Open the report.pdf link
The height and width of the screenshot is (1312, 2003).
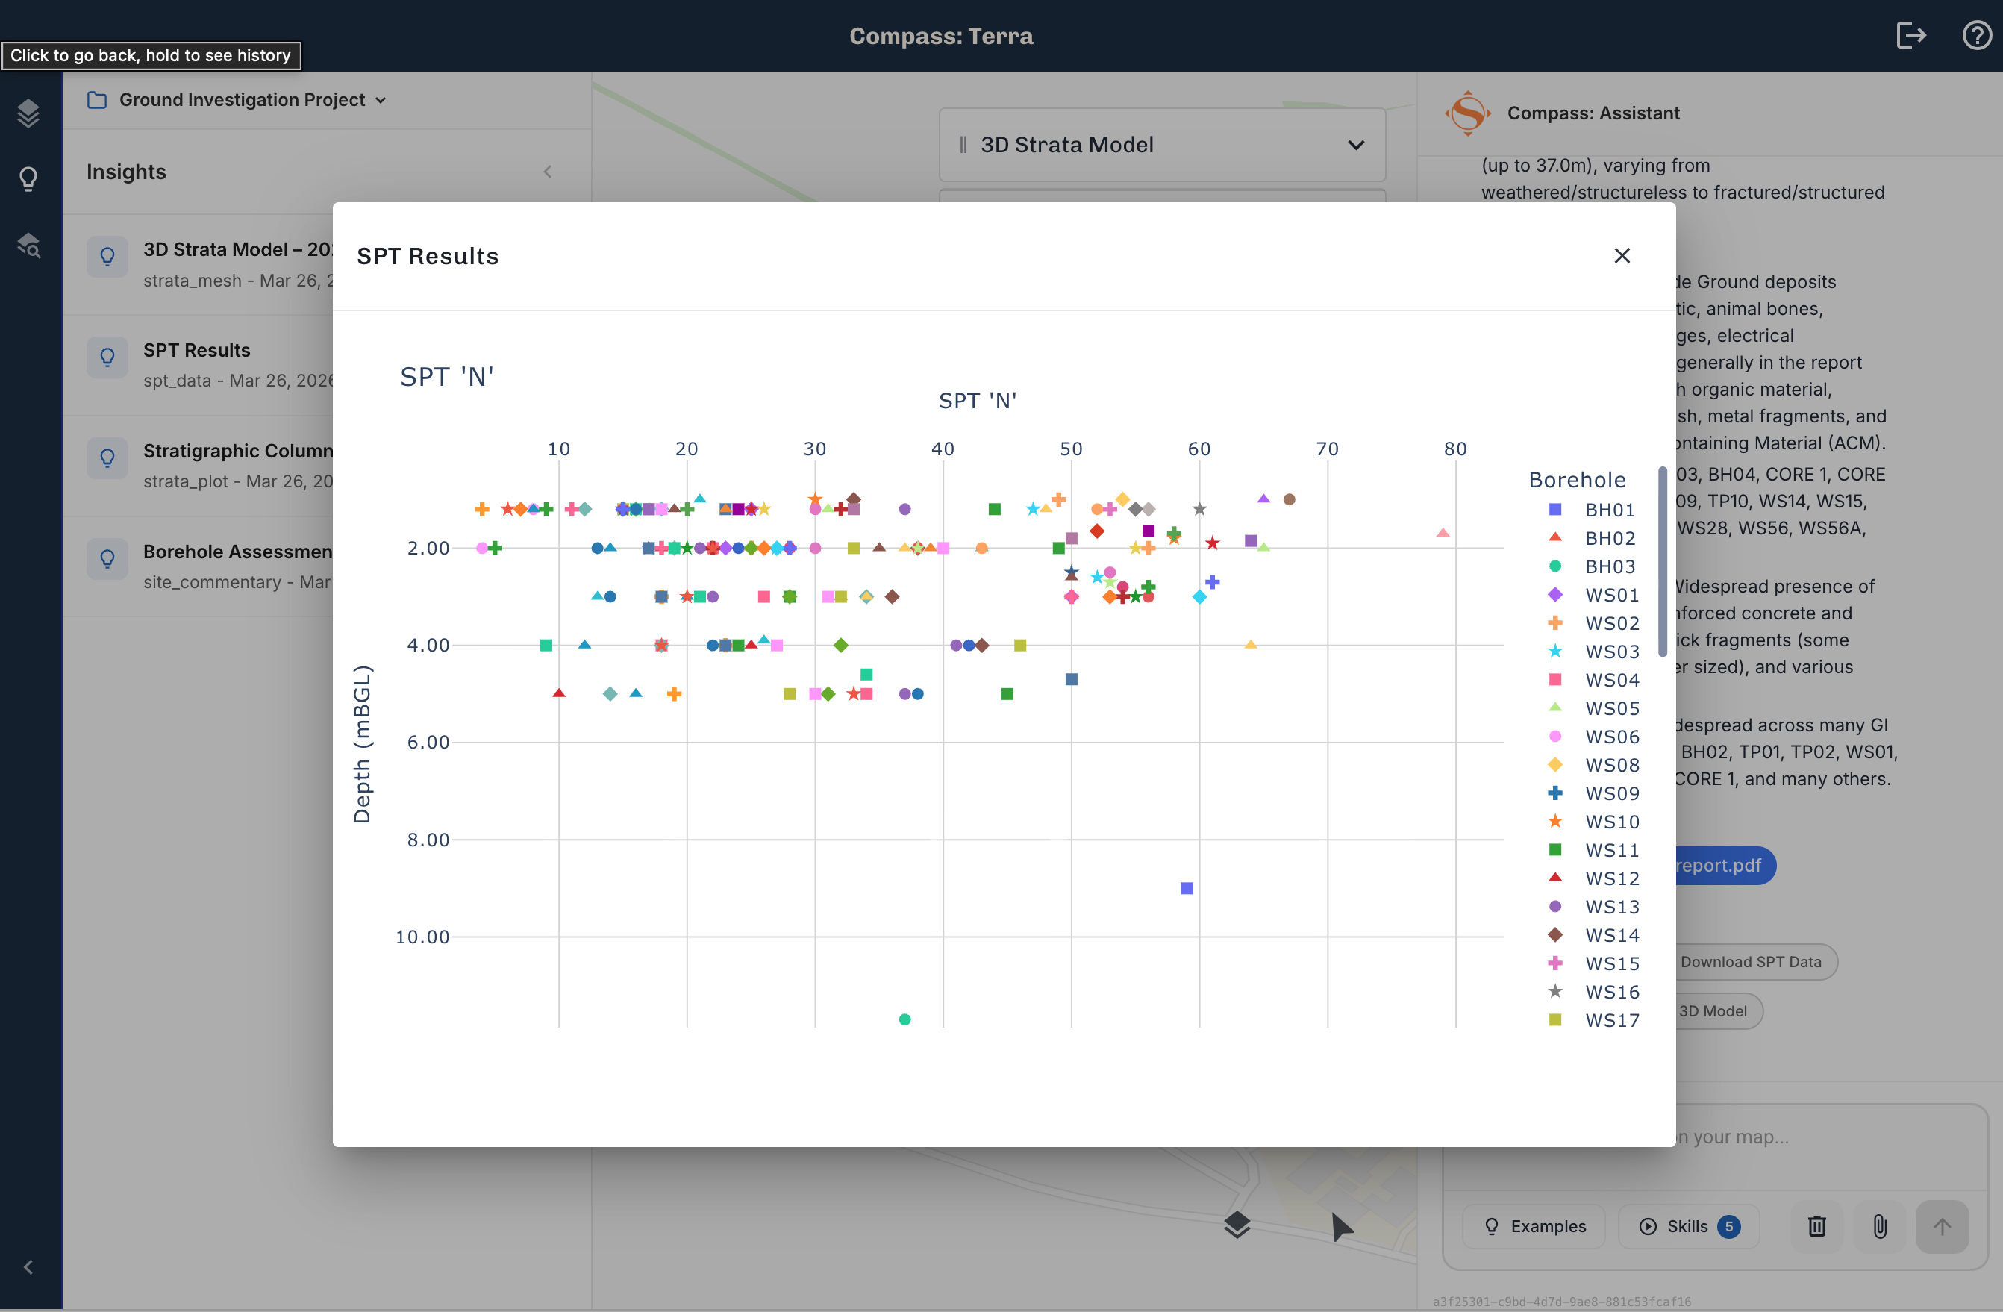pos(1721,865)
